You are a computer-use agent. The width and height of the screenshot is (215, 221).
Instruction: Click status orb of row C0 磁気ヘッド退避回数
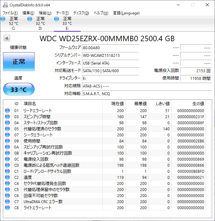(x=7, y=165)
